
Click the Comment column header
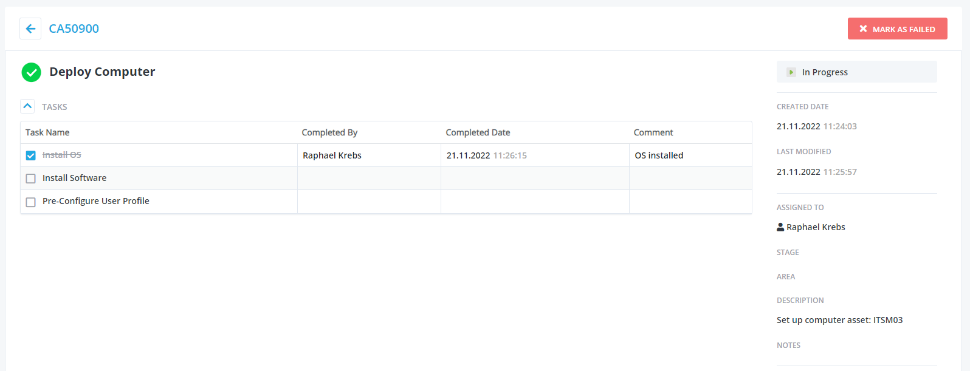[653, 132]
